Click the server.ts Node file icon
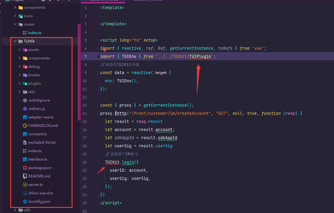 pyautogui.click(x=25, y=185)
